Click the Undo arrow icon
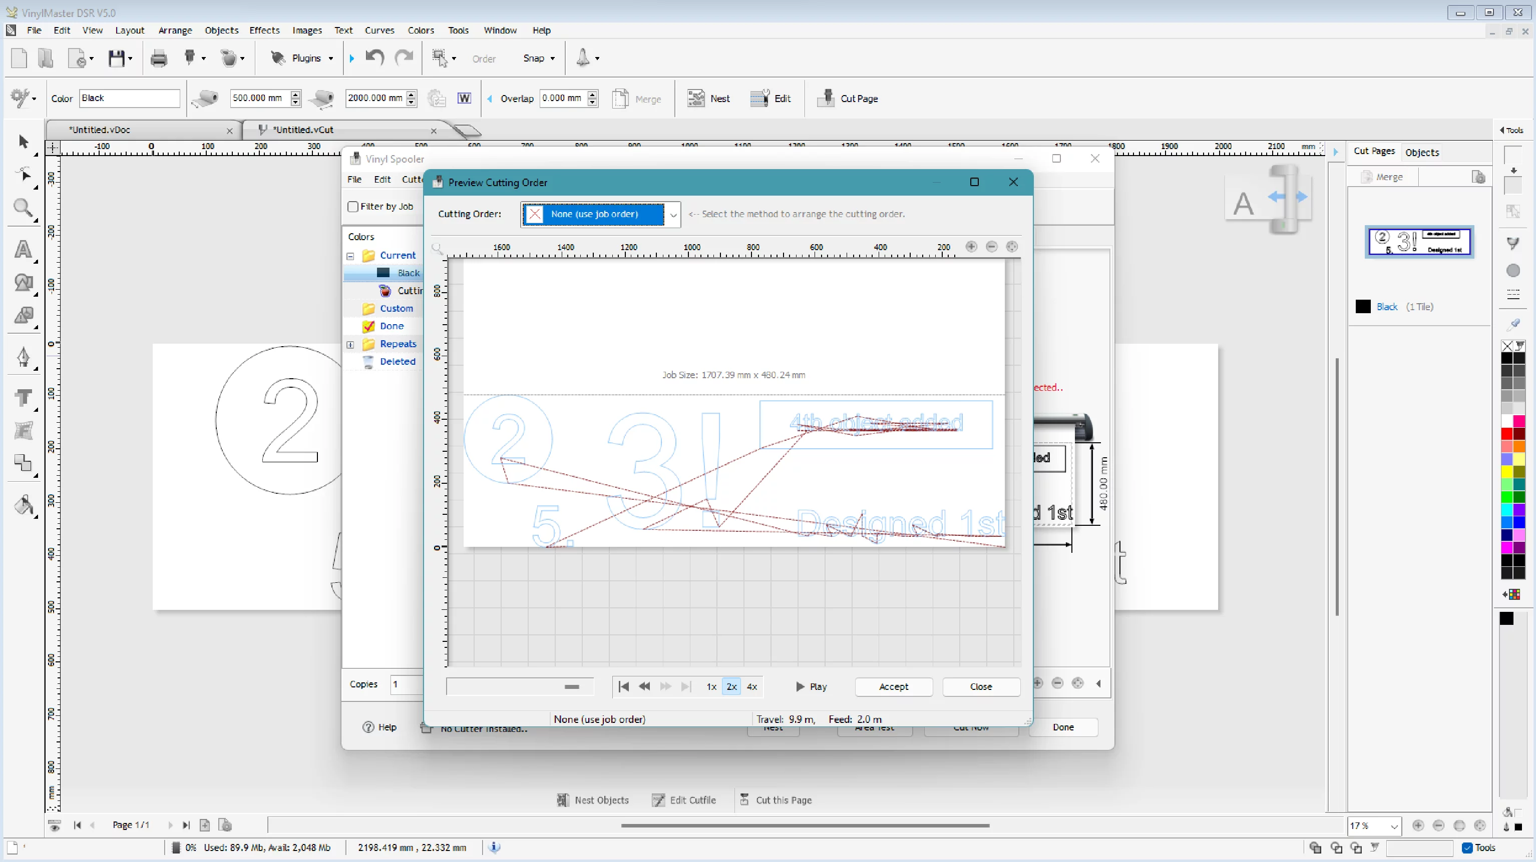 374,58
